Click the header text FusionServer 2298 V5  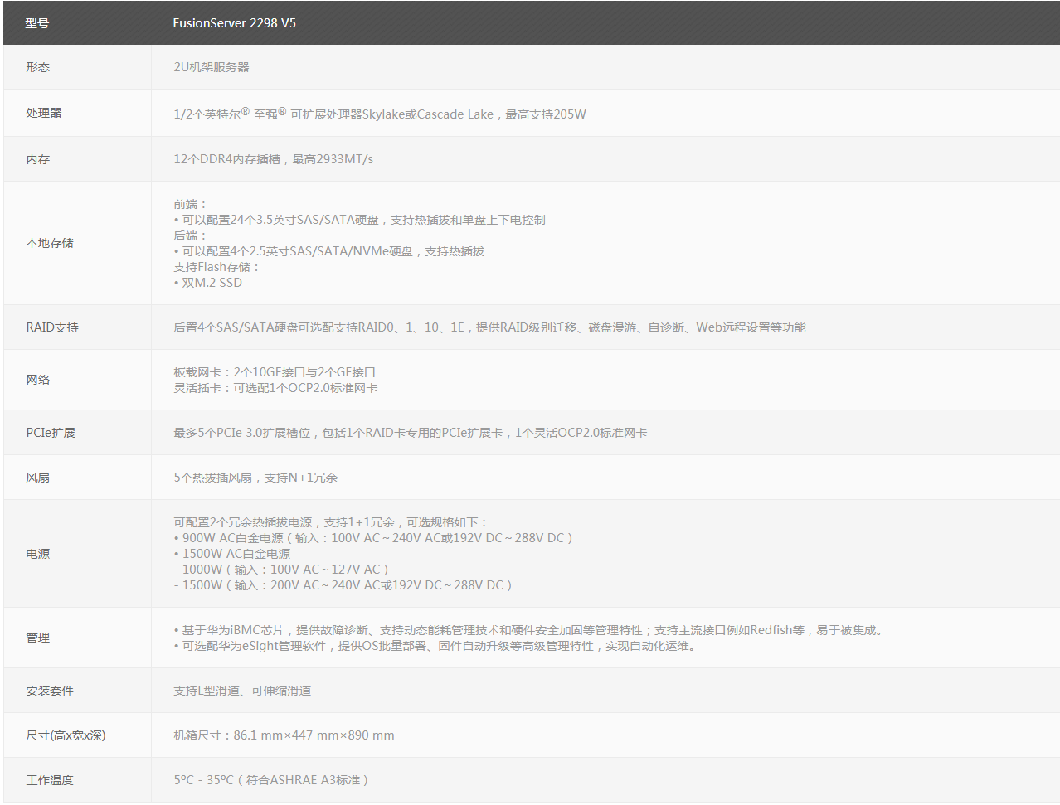pos(234,23)
